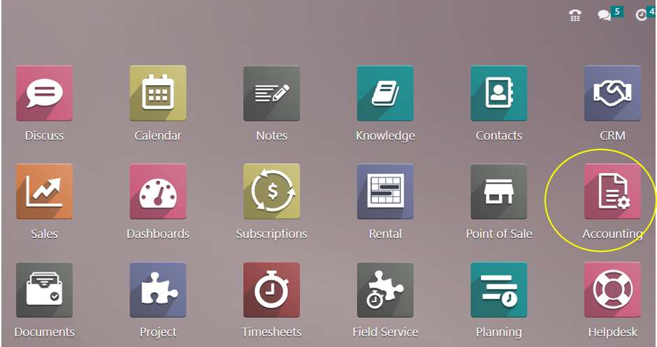Launch the CRM handshake icon
The height and width of the screenshot is (347, 657).
[x=612, y=94]
